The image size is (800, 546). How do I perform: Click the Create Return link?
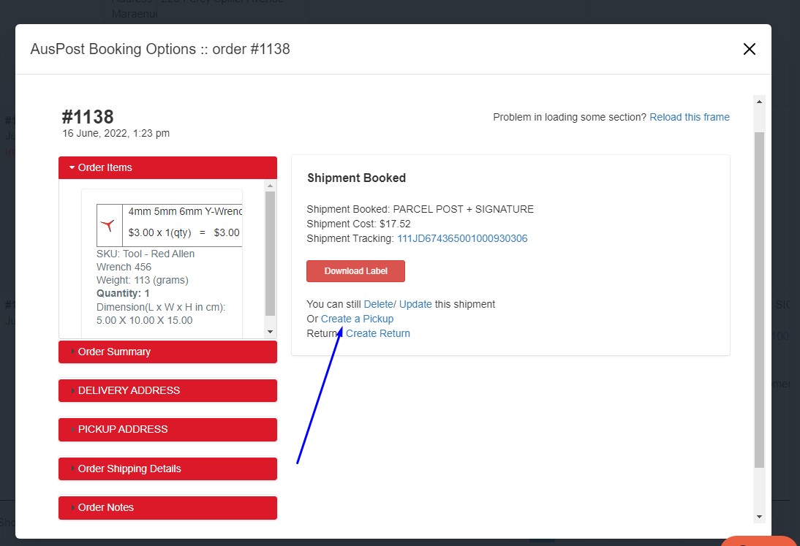coord(378,333)
